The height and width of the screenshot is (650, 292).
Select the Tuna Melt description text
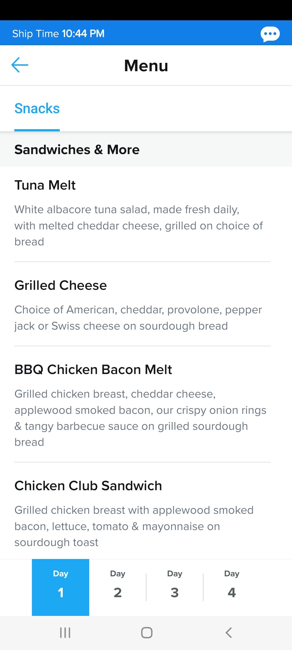pyautogui.click(x=138, y=226)
